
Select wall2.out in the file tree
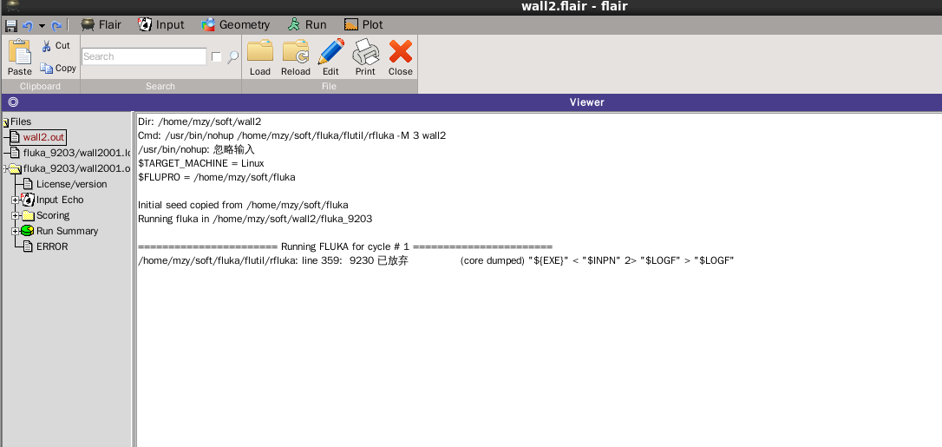(x=43, y=137)
